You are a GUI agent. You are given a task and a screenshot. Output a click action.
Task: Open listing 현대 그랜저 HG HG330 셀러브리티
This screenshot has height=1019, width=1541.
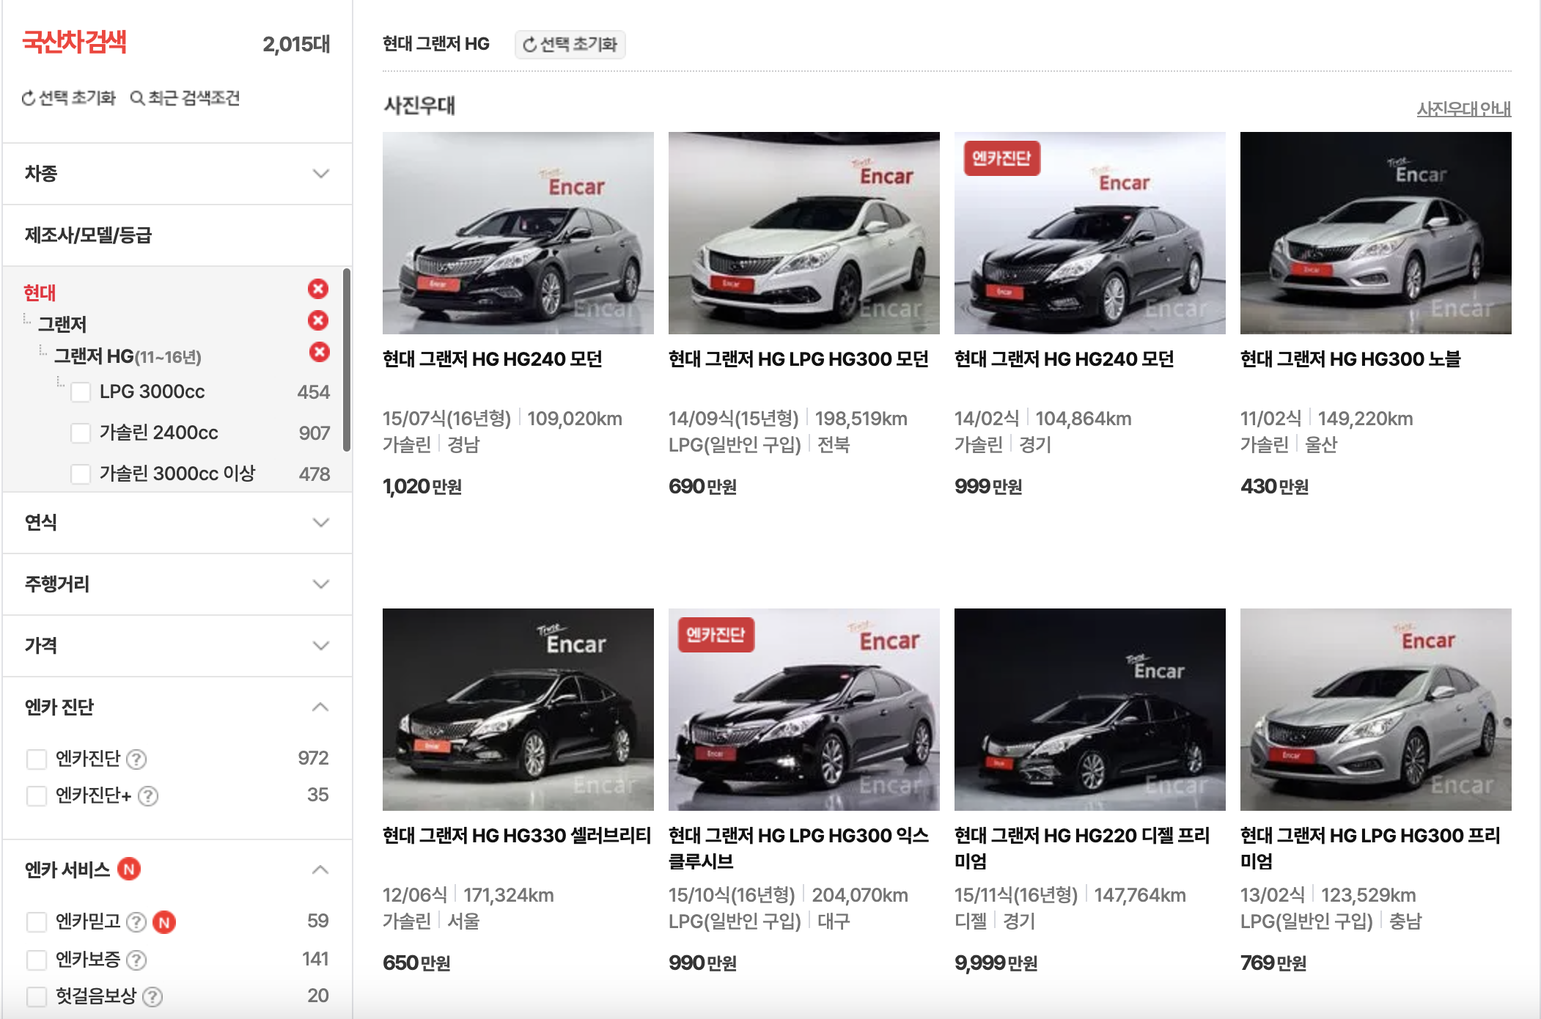[517, 836]
